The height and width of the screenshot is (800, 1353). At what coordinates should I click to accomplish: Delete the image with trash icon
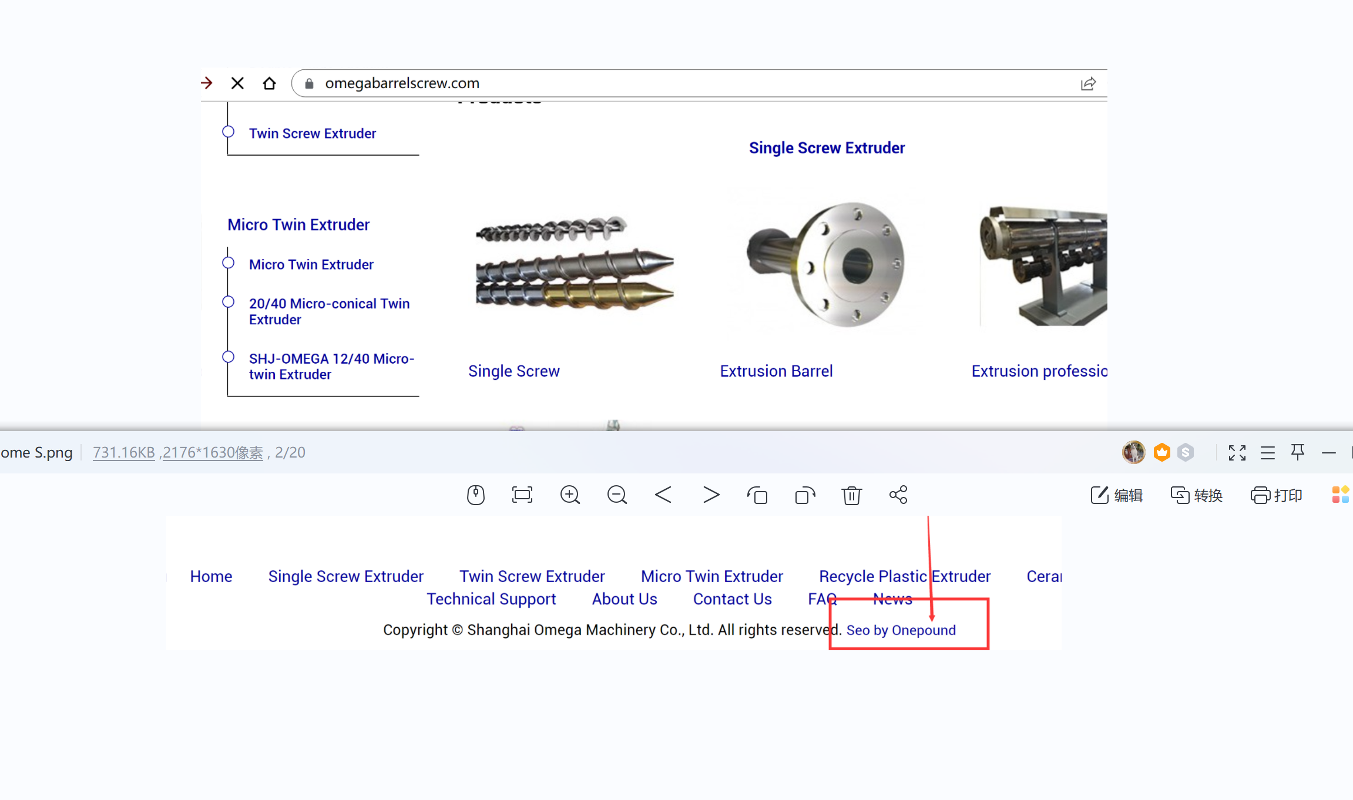click(851, 495)
